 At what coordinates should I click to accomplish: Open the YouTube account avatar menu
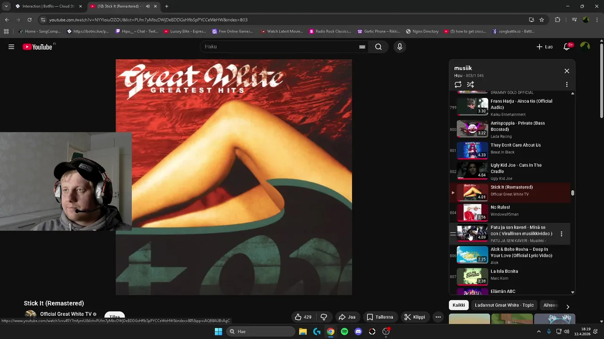tap(585, 46)
